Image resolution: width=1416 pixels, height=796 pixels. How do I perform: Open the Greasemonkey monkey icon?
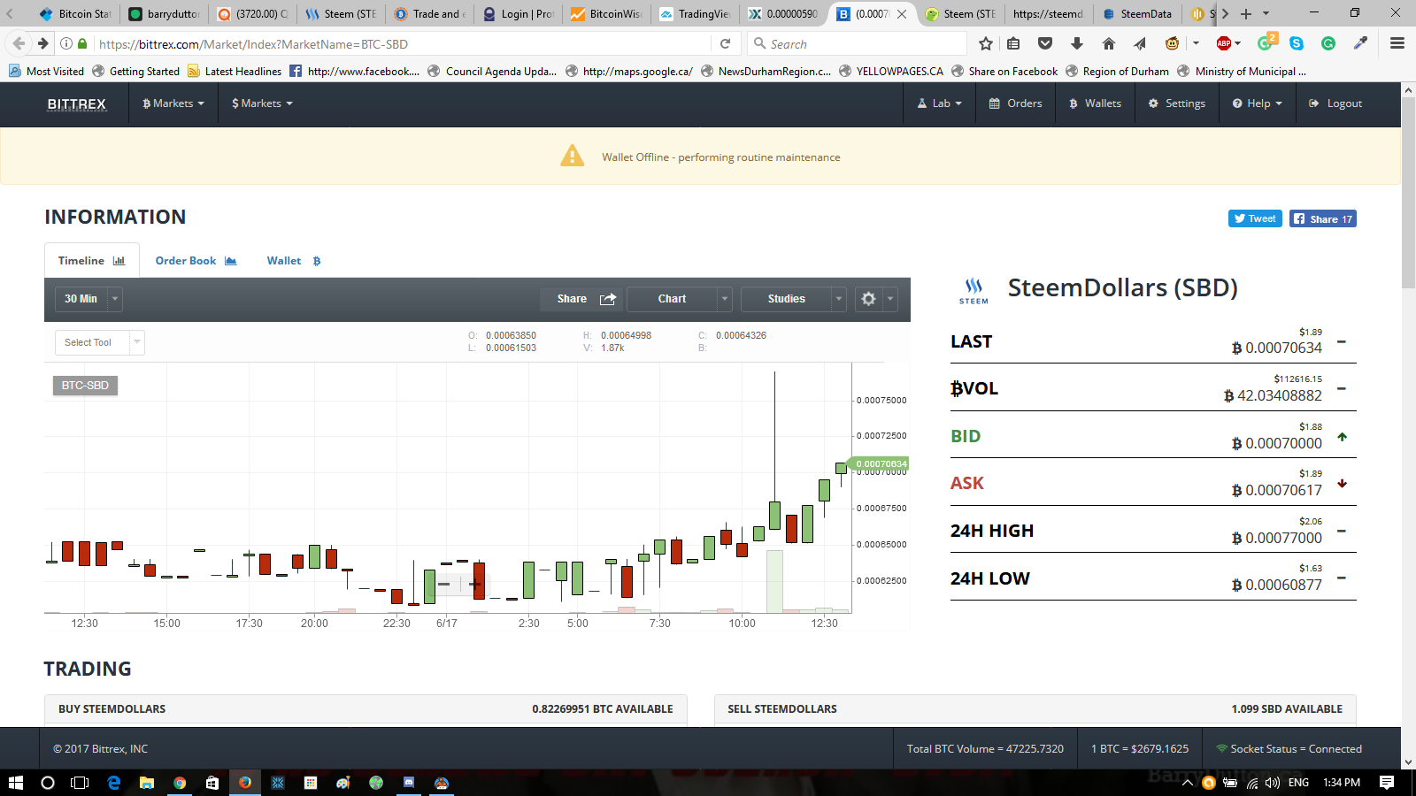[x=1173, y=43]
